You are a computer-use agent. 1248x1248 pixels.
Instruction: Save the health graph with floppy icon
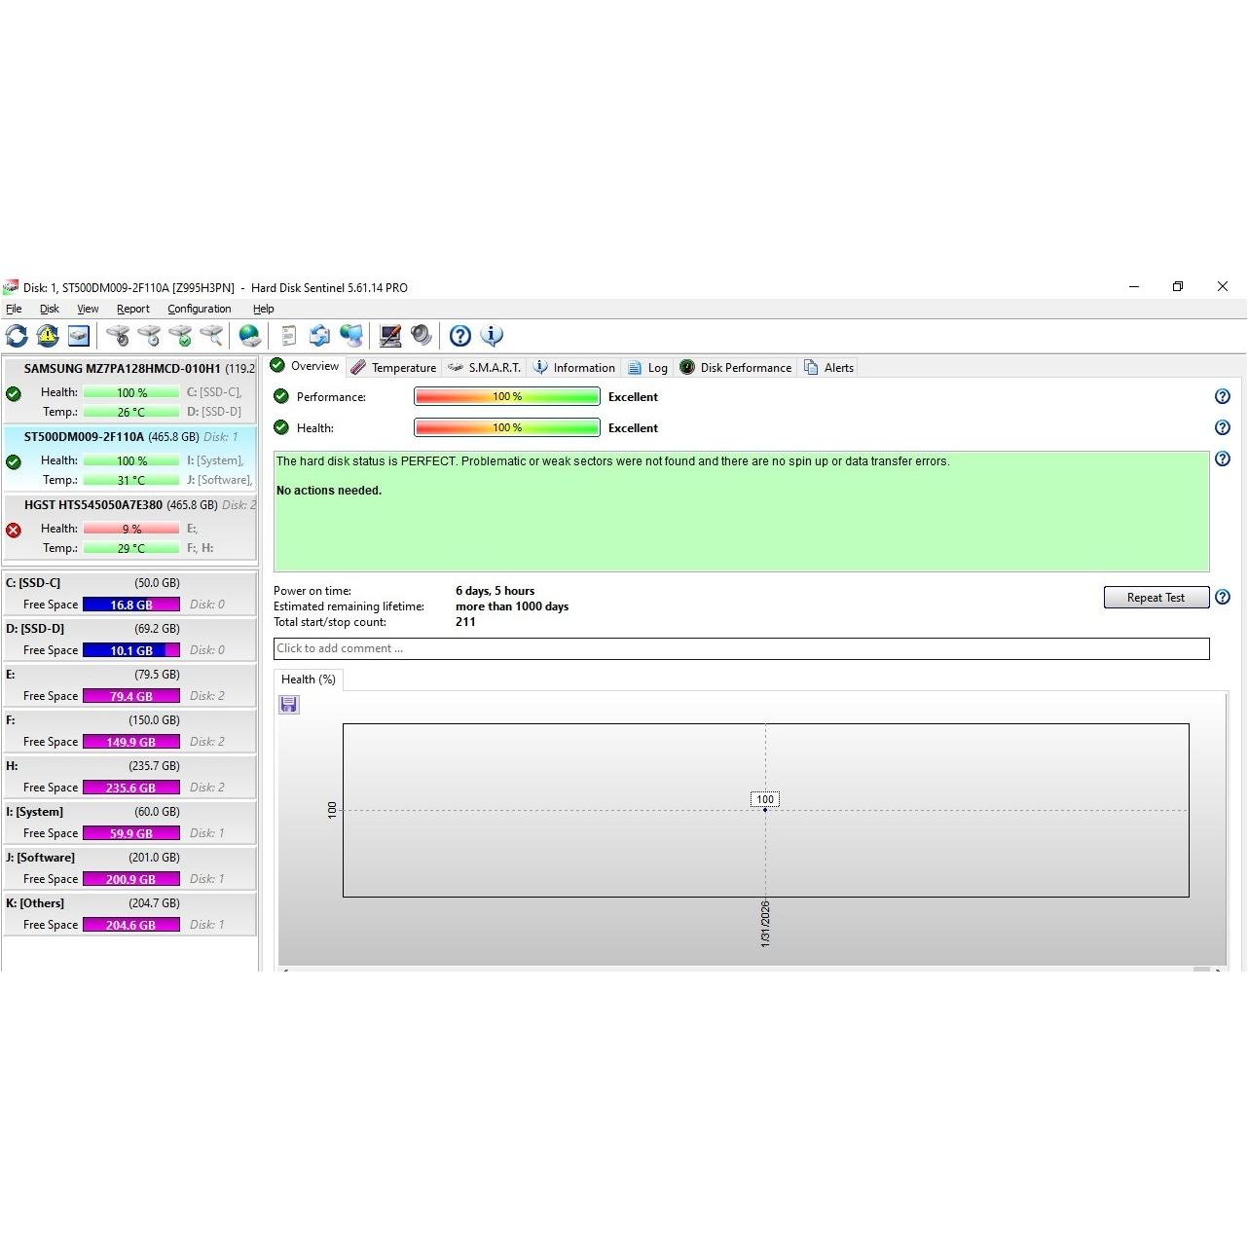click(x=289, y=705)
